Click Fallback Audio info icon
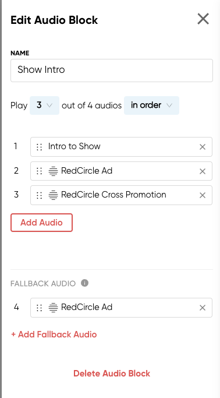 click(x=84, y=283)
